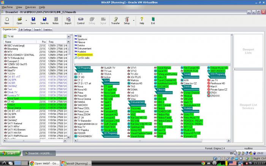This screenshot has height=166, width=266.
Task: Select Bloomberg in service list
Action: 35,49
